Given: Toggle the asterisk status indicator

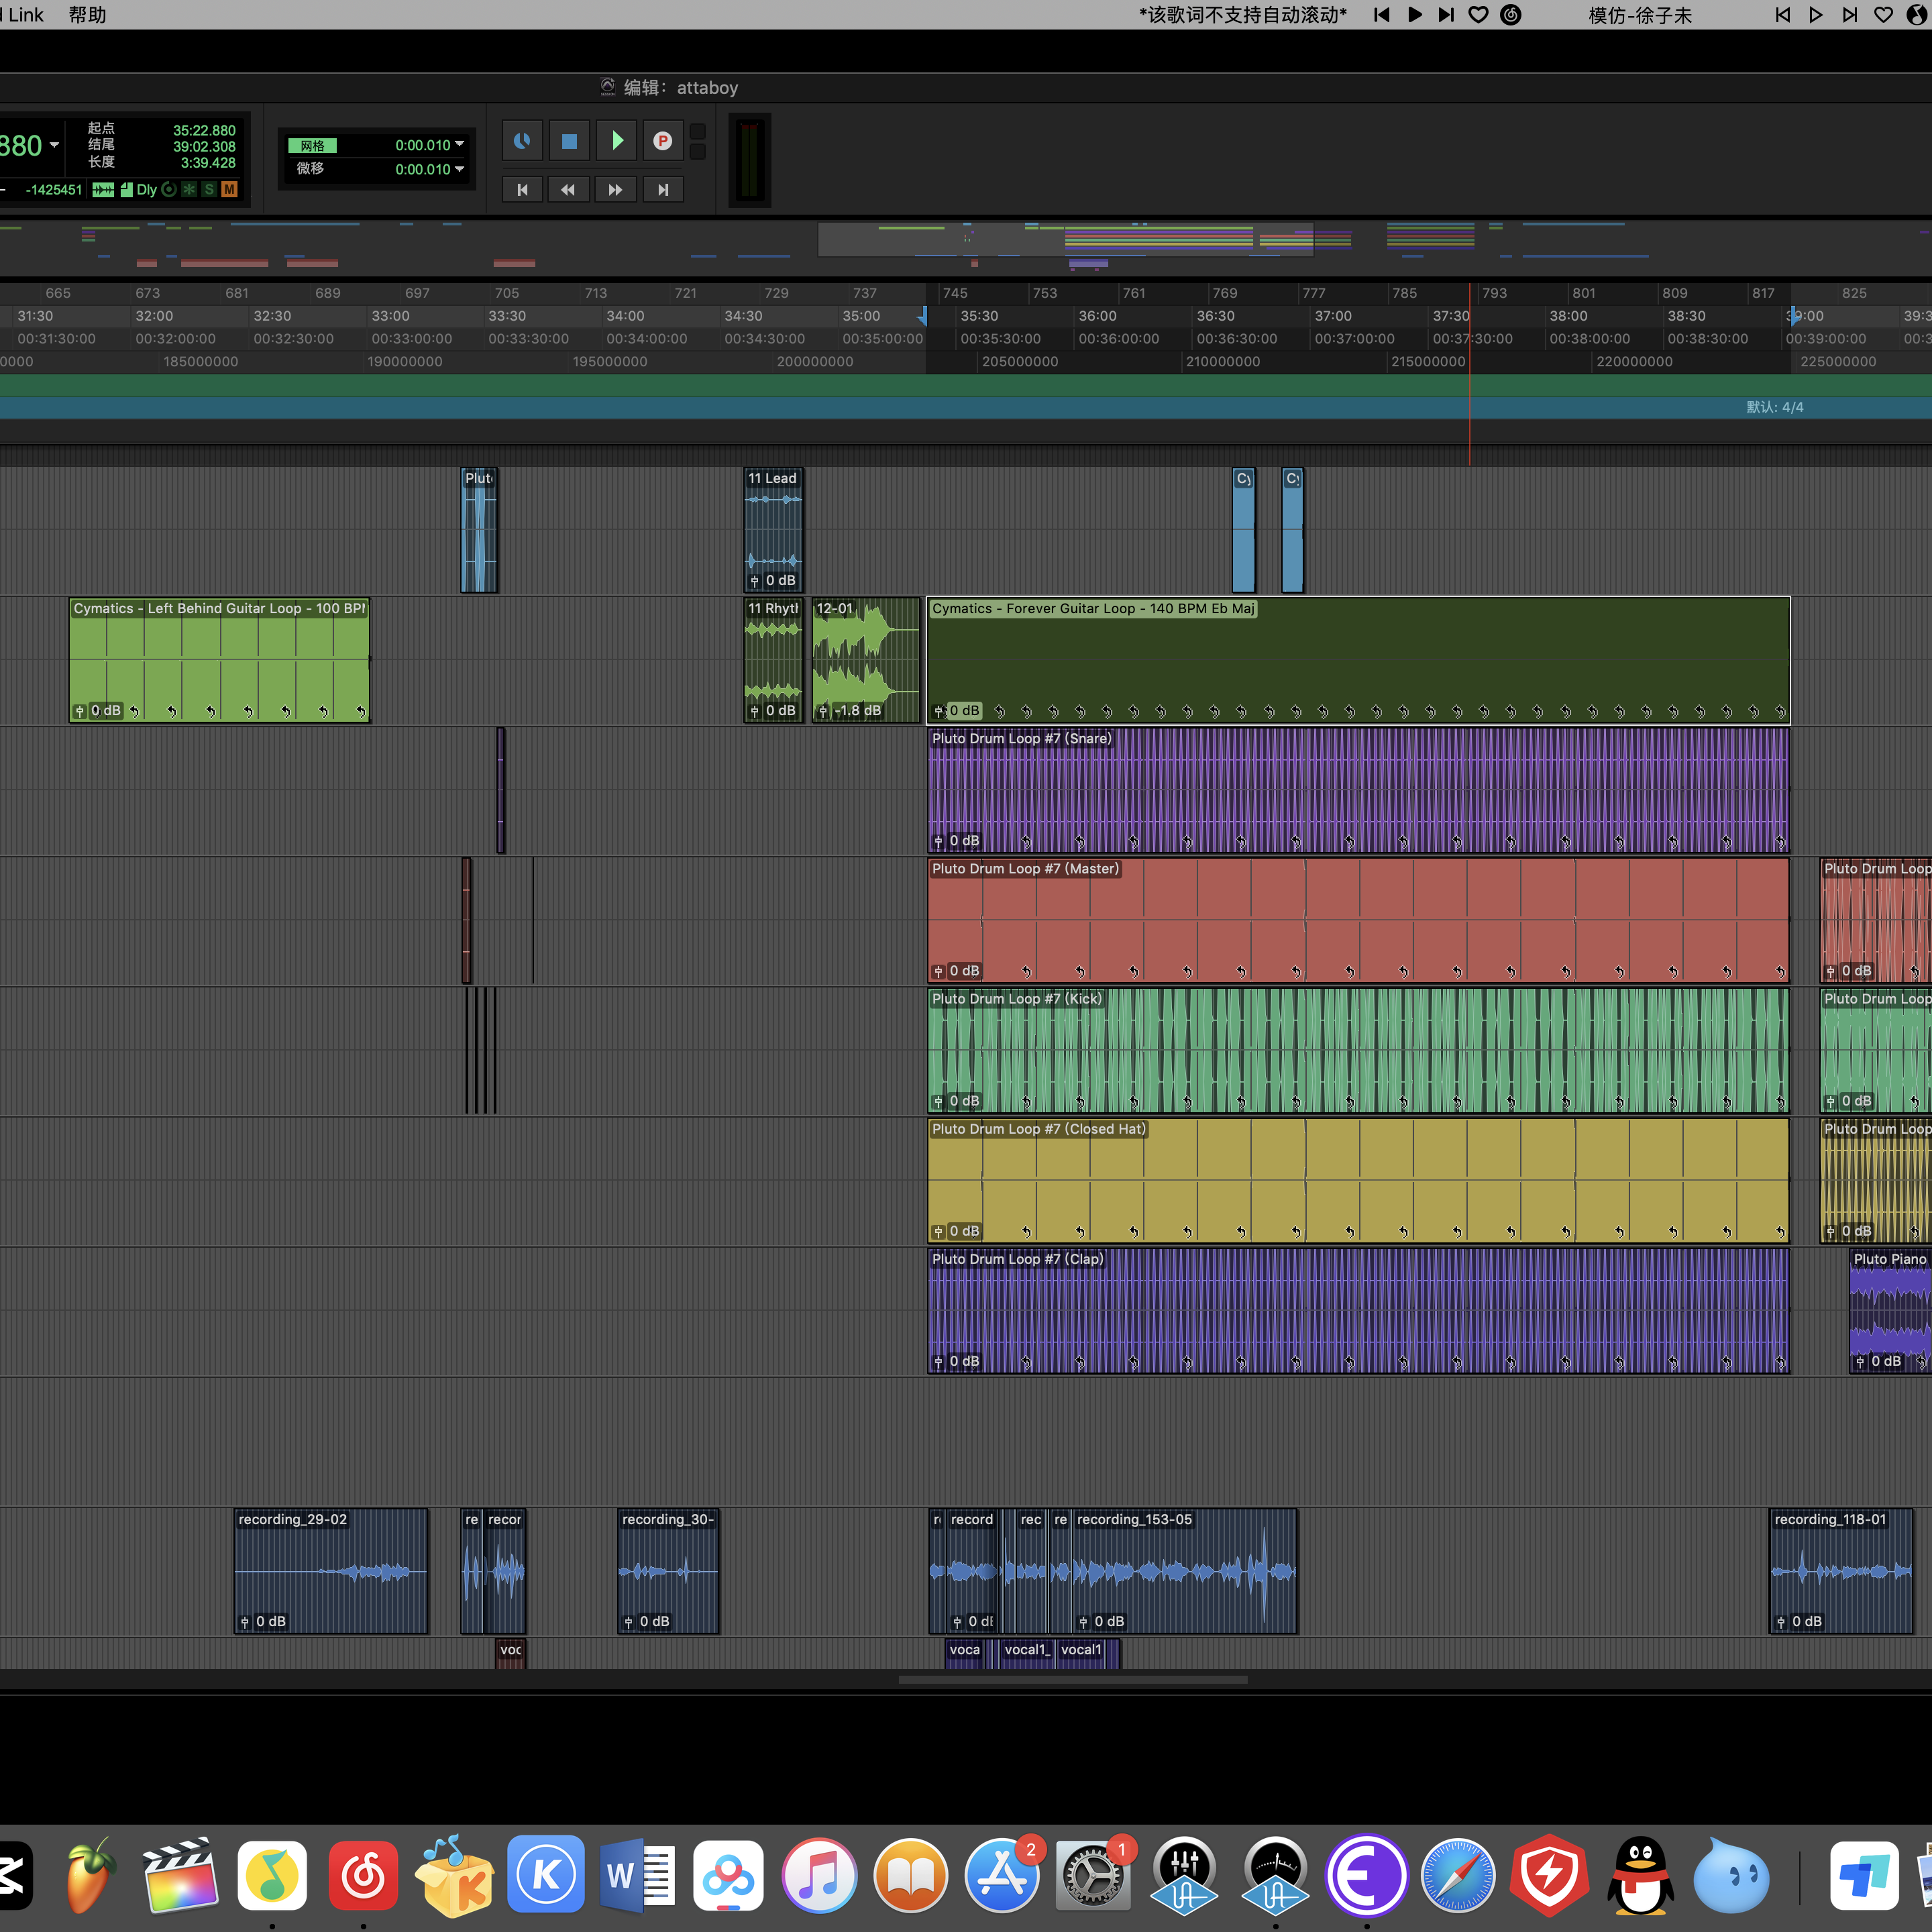Looking at the screenshot, I should [x=189, y=189].
